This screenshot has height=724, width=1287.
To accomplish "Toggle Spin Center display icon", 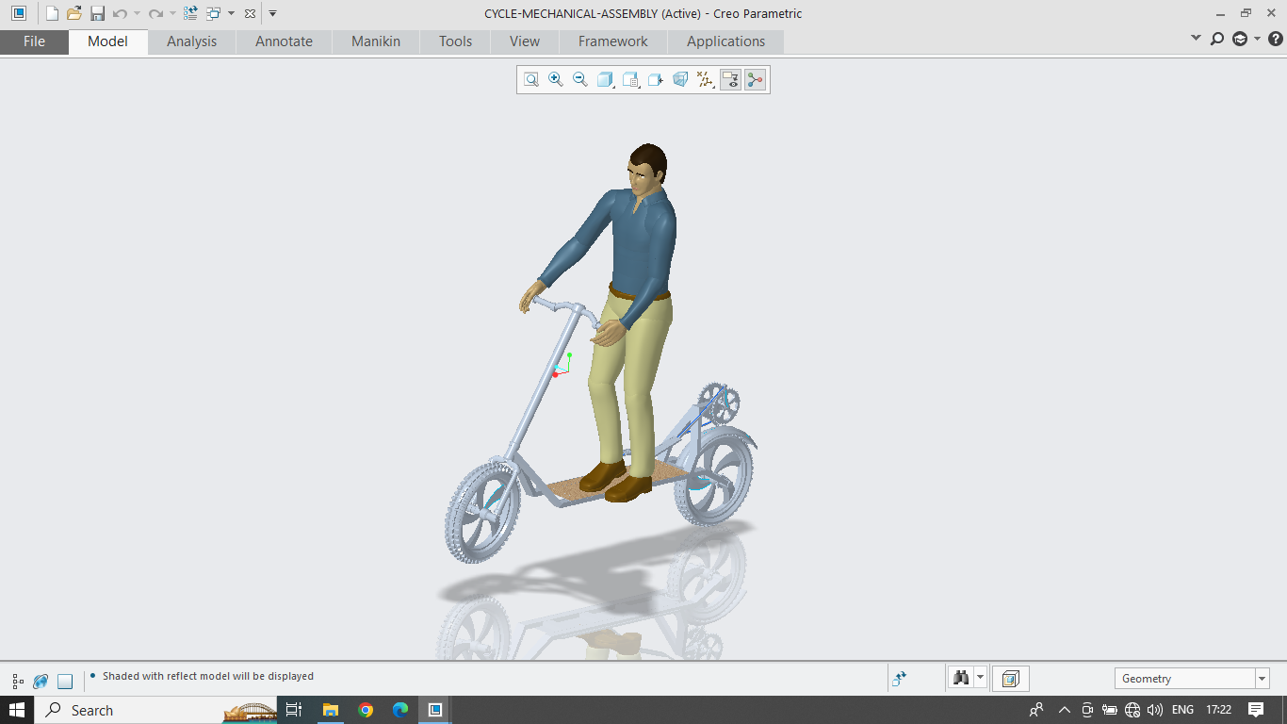I will click(x=755, y=80).
